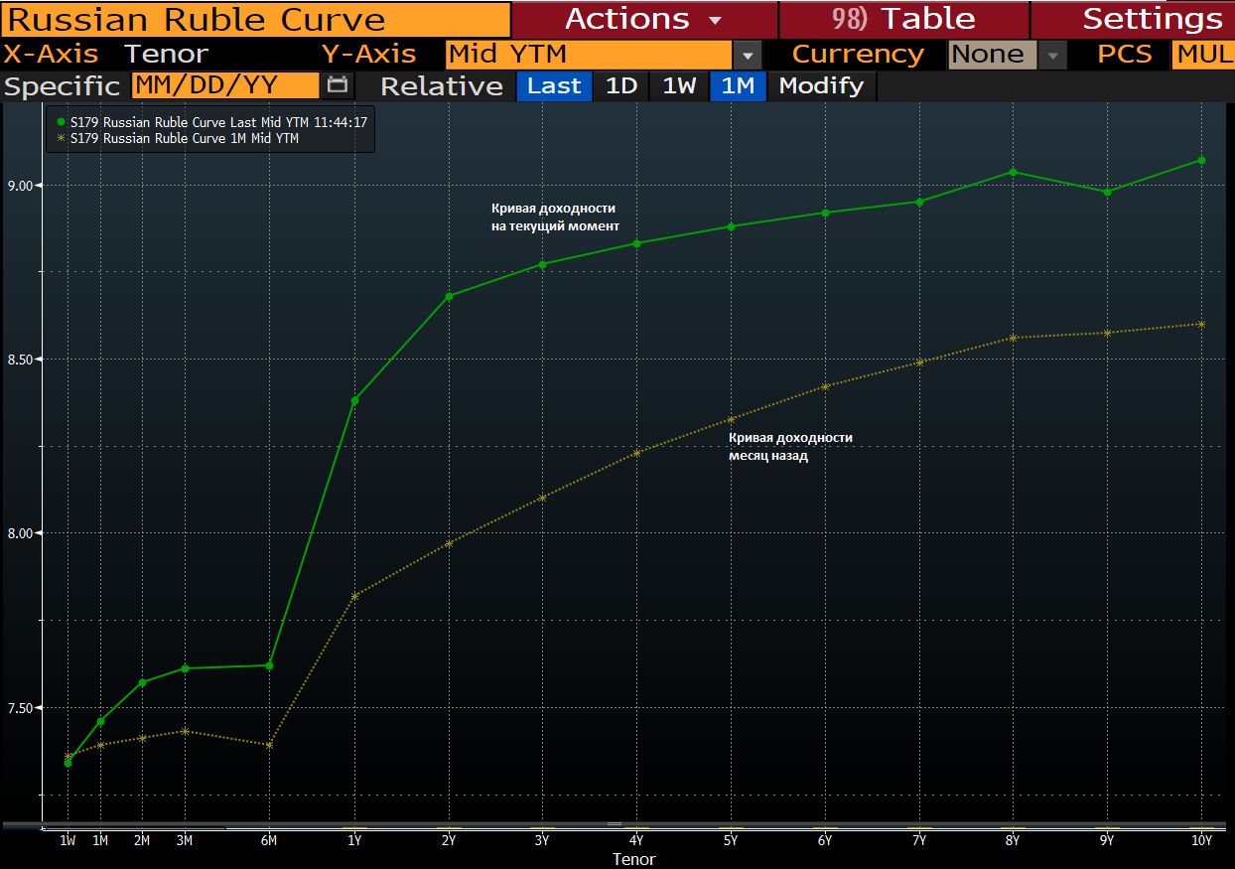Click the annotation 'Кривая доходности месяц назад'

coord(790,447)
